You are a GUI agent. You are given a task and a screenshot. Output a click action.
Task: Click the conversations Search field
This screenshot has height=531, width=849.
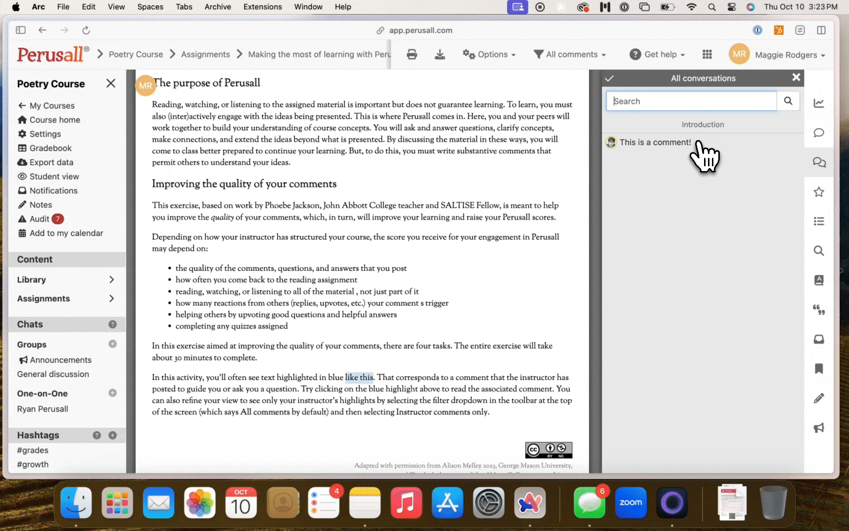691,101
